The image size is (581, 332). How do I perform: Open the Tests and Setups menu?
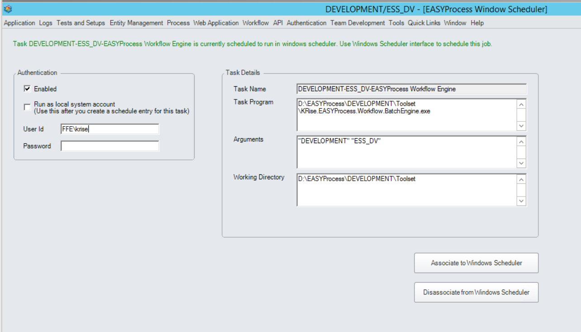pyautogui.click(x=81, y=23)
